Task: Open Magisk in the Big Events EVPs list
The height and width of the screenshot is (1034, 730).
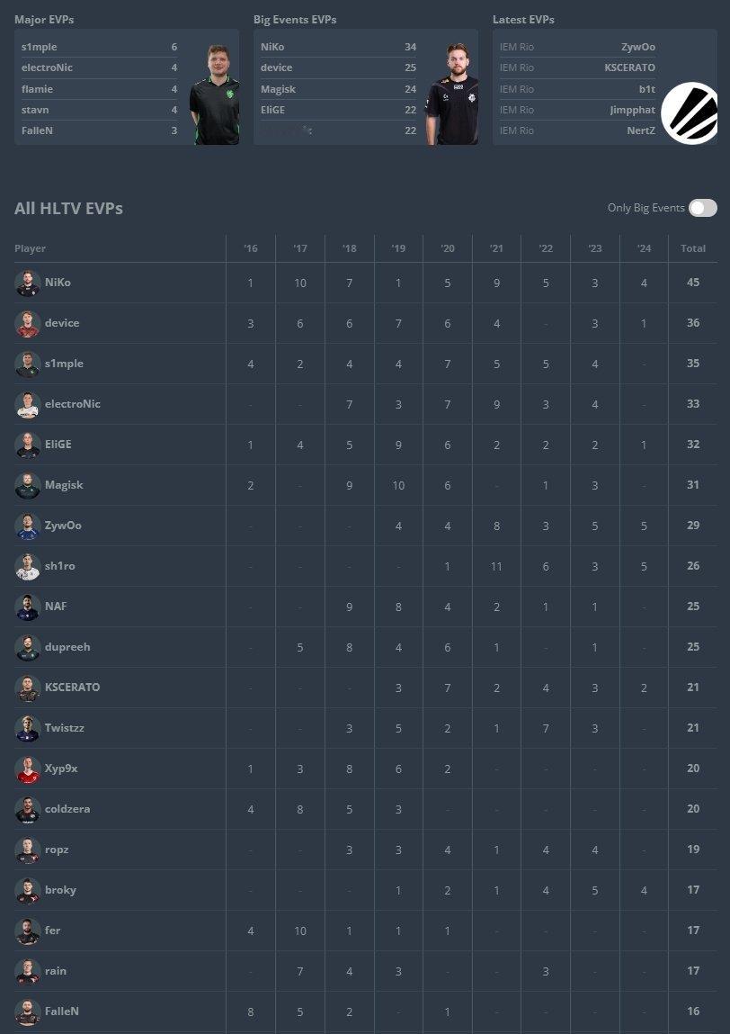Action: [x=278, y=89]
